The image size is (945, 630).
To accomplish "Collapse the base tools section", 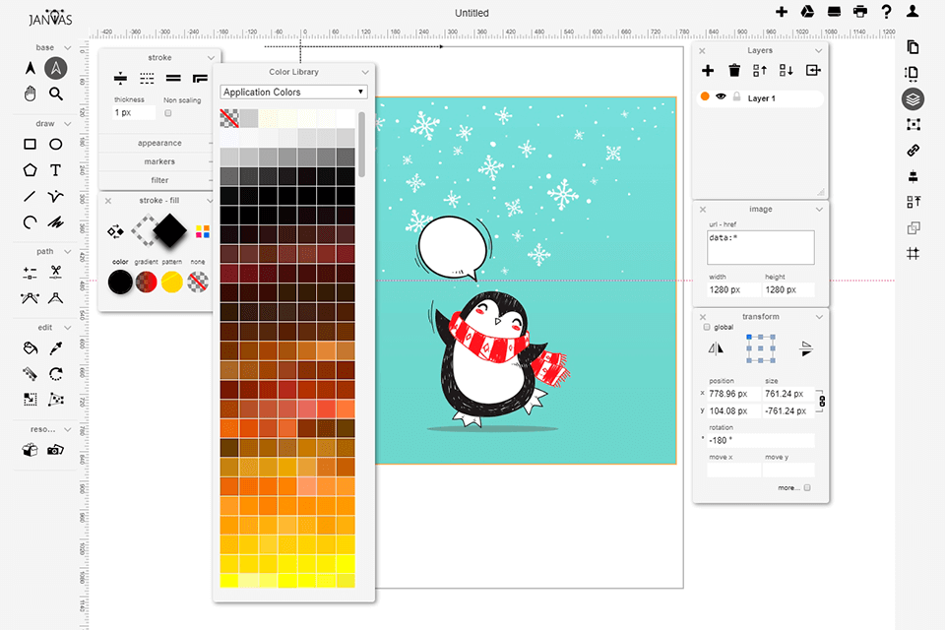I will pos(68,47).
